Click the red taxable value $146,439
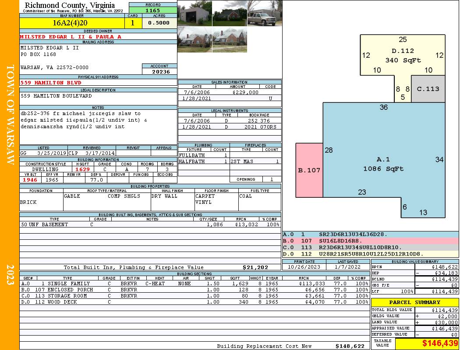This screenshot has width=460, height=350. click(x=427, y=343)
